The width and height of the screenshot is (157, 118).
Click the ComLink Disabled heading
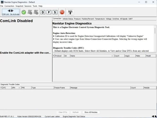tap(16, 21)
